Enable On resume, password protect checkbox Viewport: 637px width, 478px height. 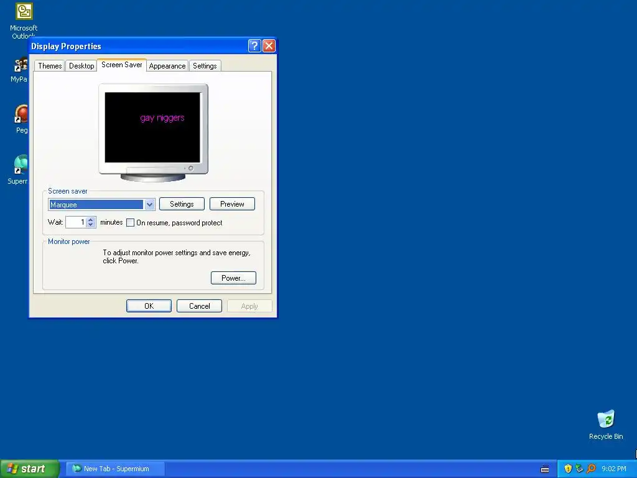click(x=131, y=223)
